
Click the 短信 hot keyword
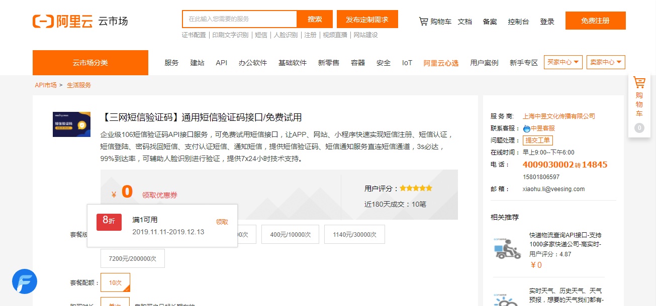261,35
